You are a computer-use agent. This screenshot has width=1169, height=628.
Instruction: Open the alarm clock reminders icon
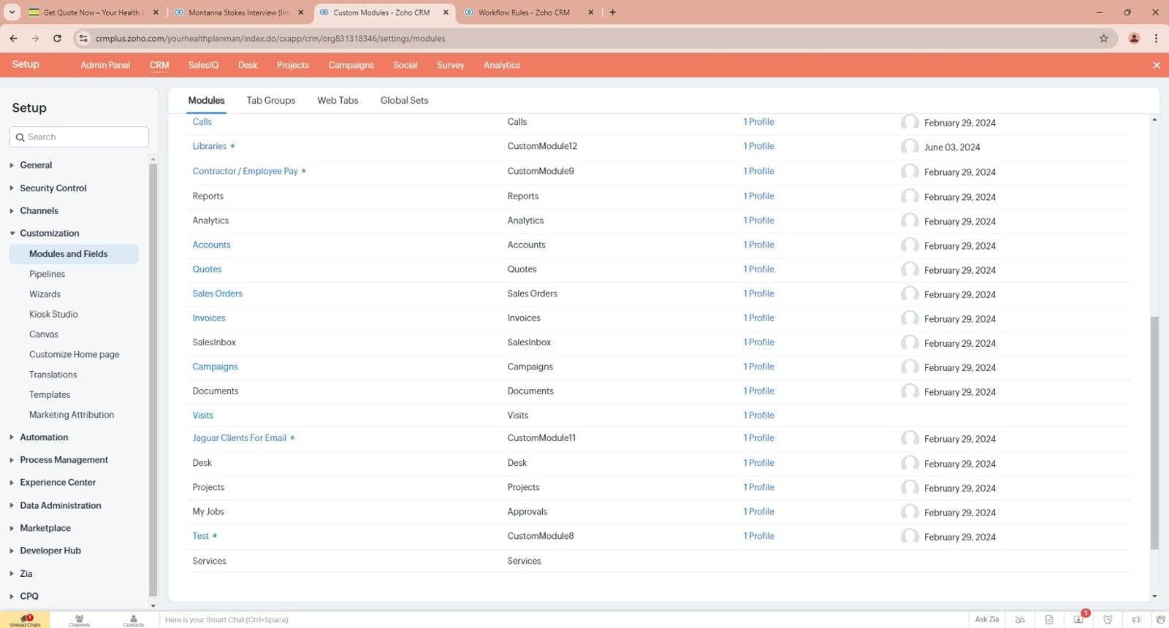click(1108, 619)
